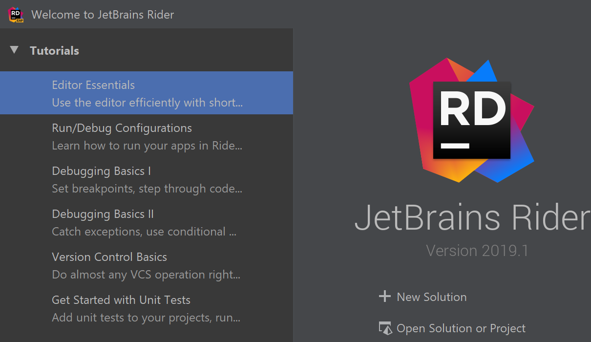This screenshot has width=591, height=342.
Task: Click the large Rider RD logo
Action: [x=471, y=120]
